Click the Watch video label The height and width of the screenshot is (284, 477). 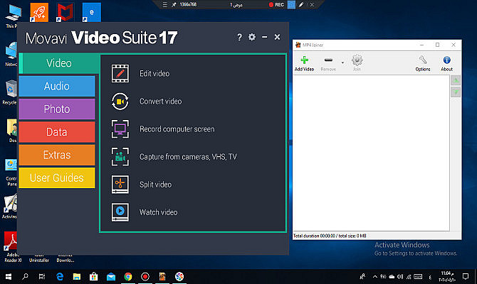pyautogui.click(x=159, y=212)
